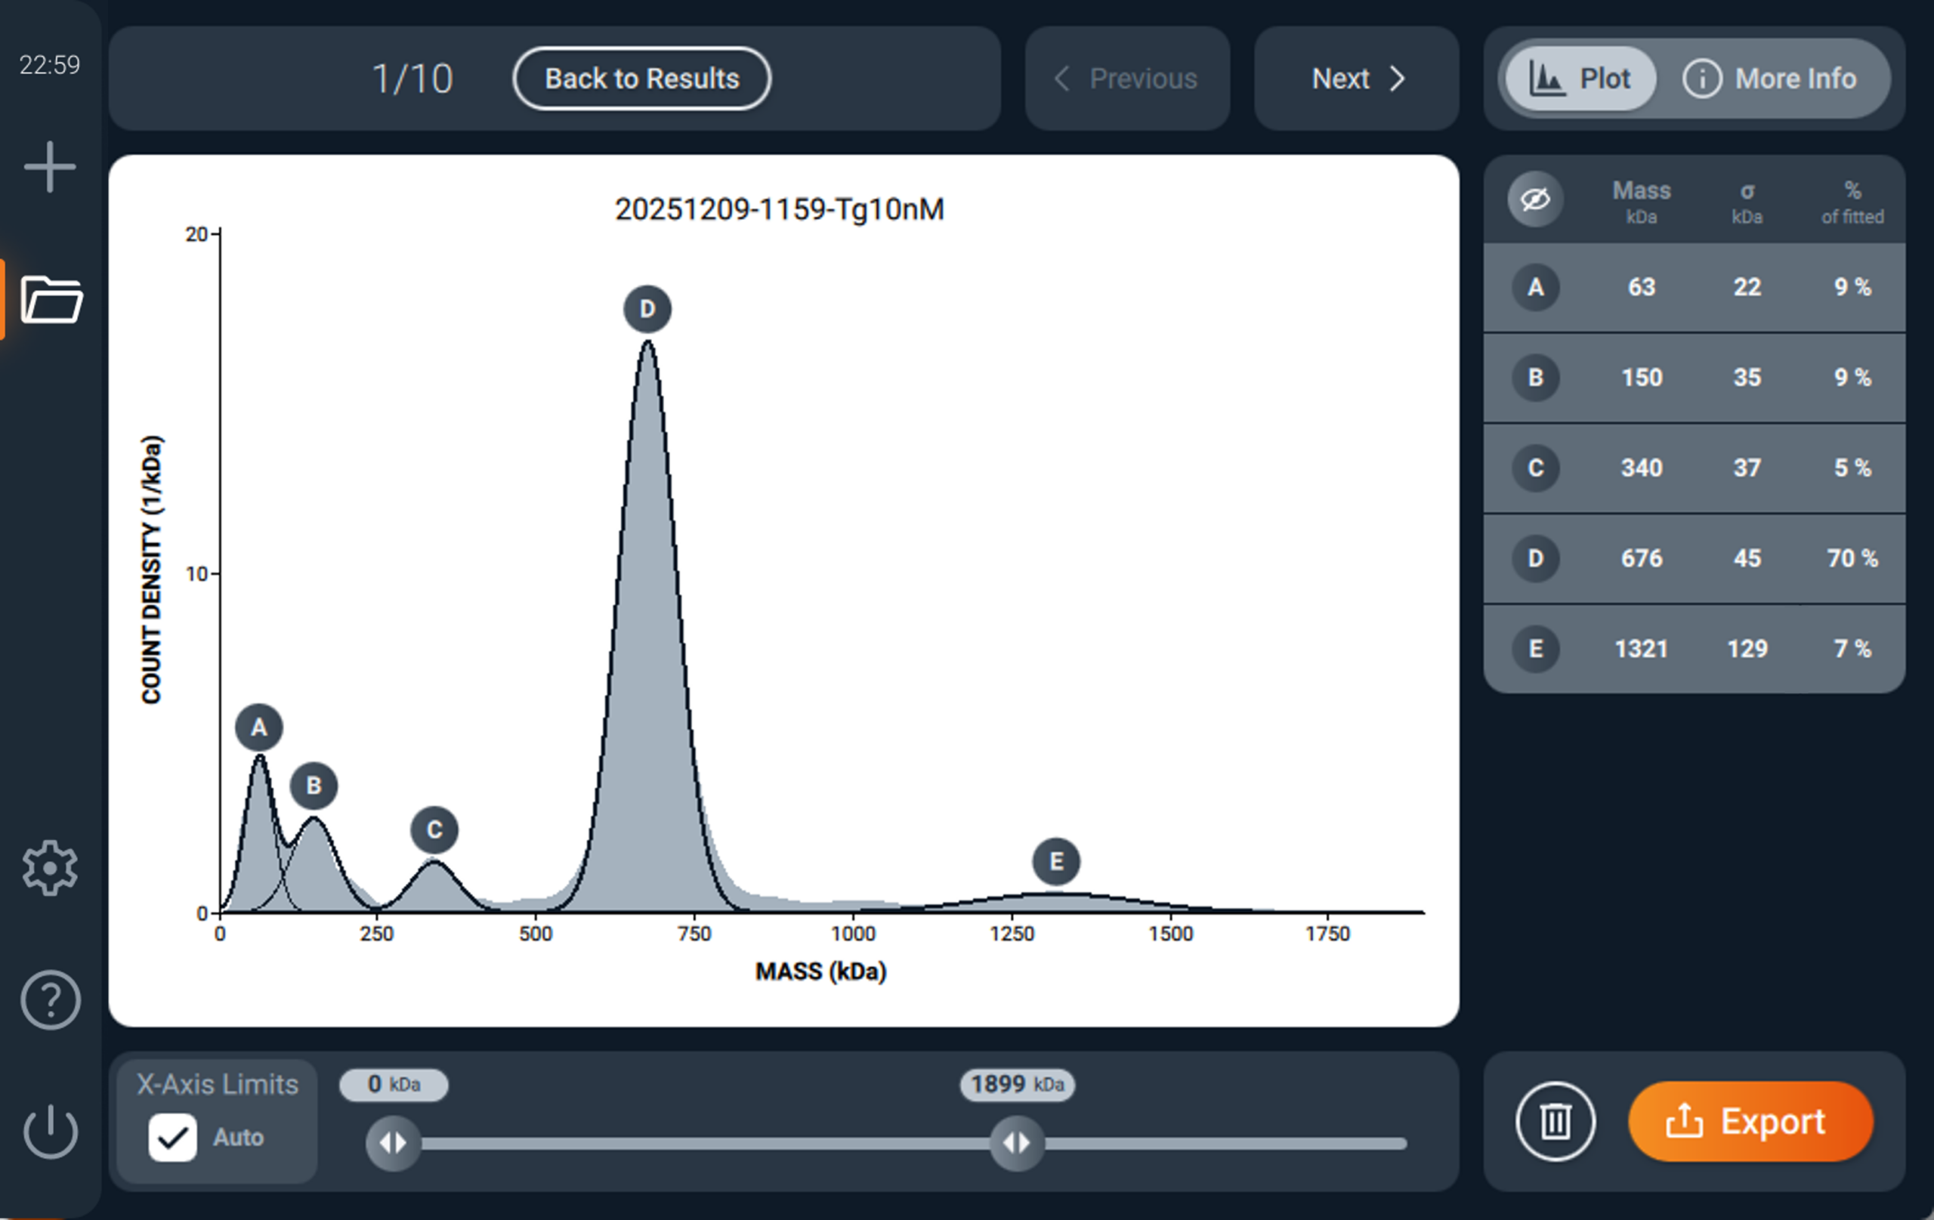
Task: Click the help question mark icon
Action: pyautogui.click(x=50, y=1000)
